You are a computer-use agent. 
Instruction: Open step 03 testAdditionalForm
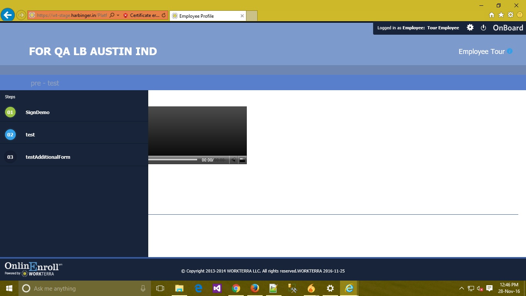click(48, 157)
